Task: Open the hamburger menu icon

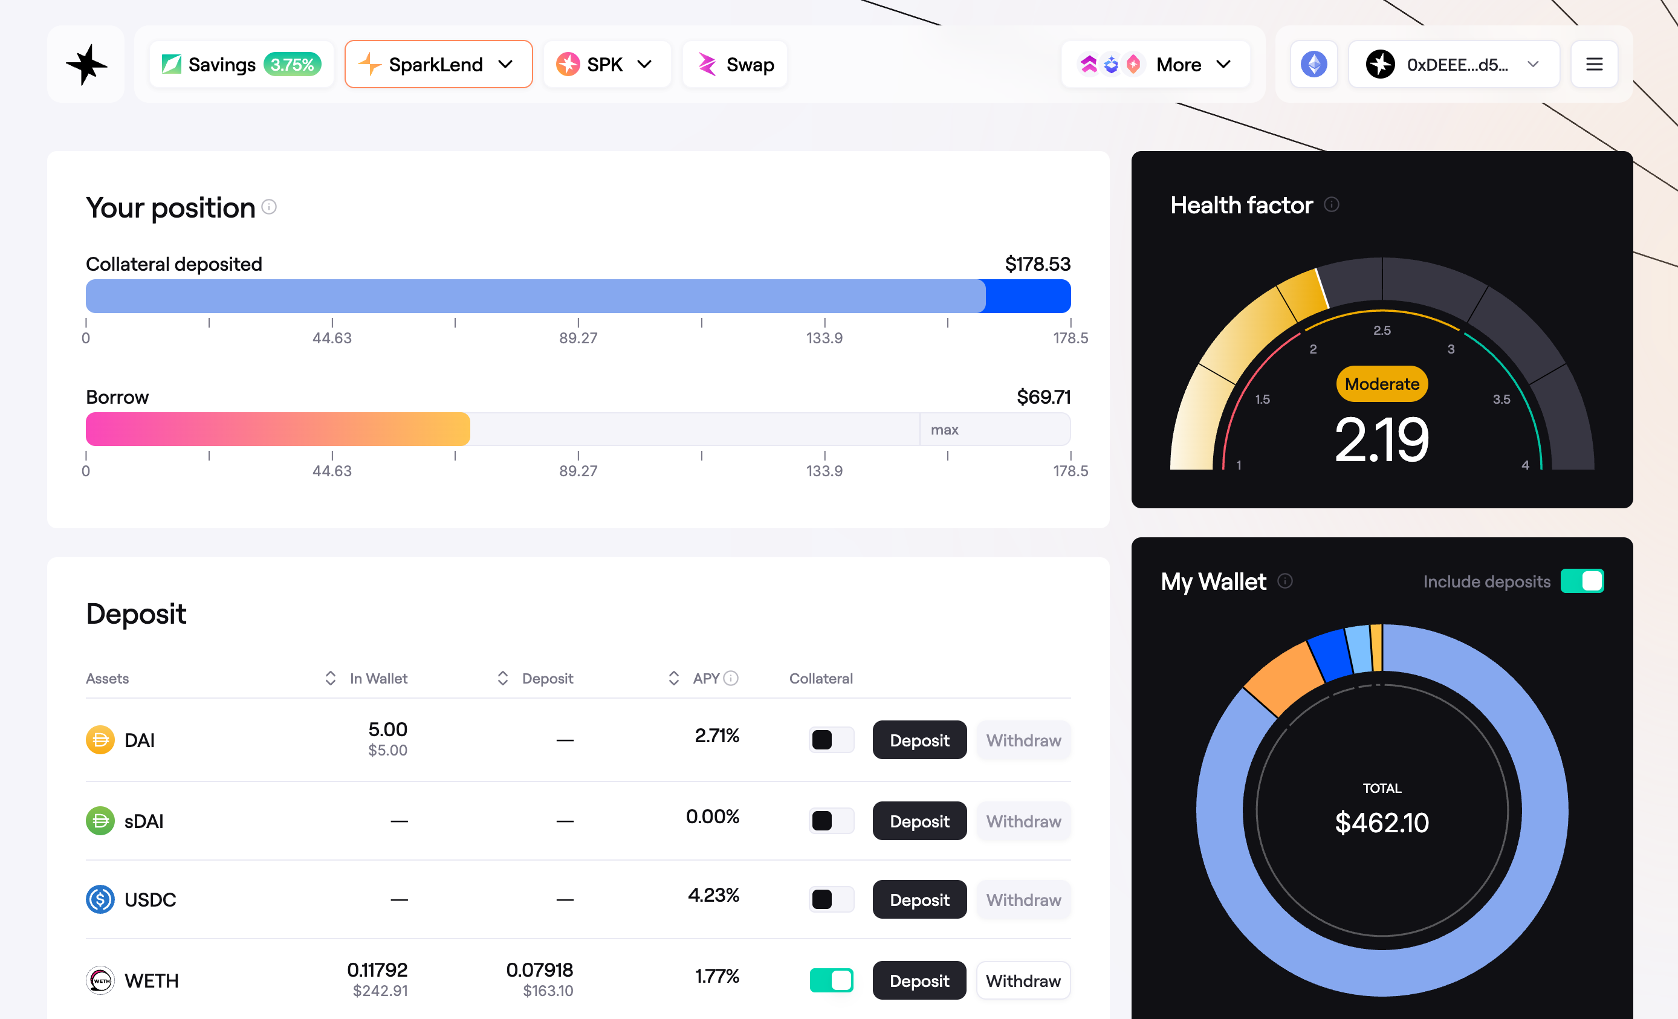Action: point(1593,65)
